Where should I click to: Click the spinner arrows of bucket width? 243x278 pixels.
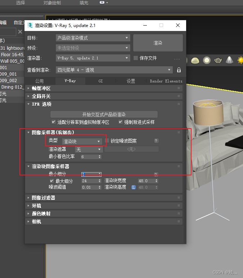tap(157, 181)
